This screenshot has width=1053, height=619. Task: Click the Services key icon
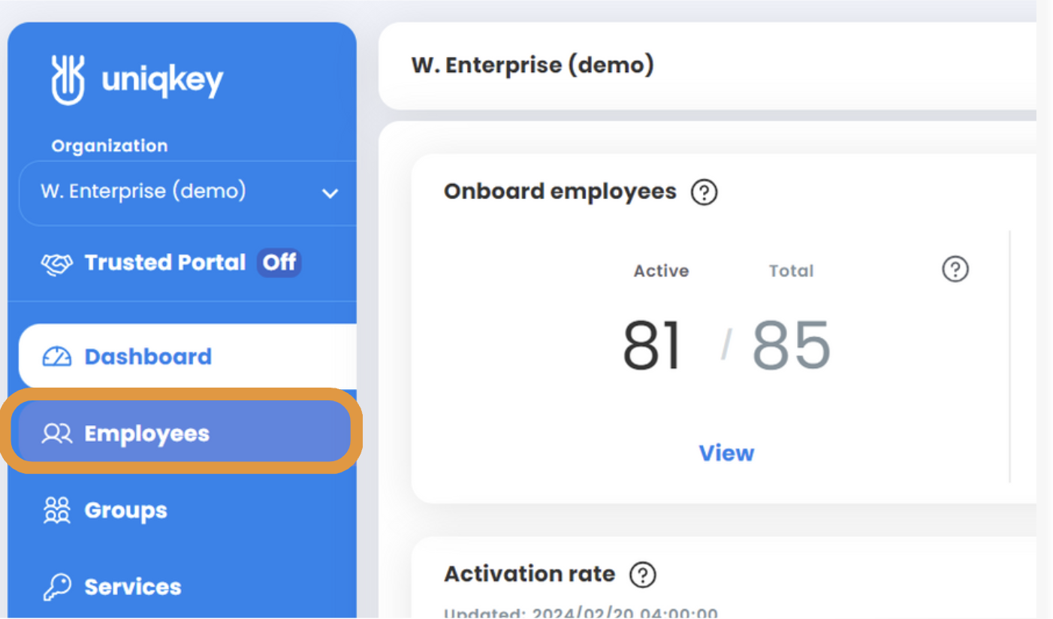[57, 587]
